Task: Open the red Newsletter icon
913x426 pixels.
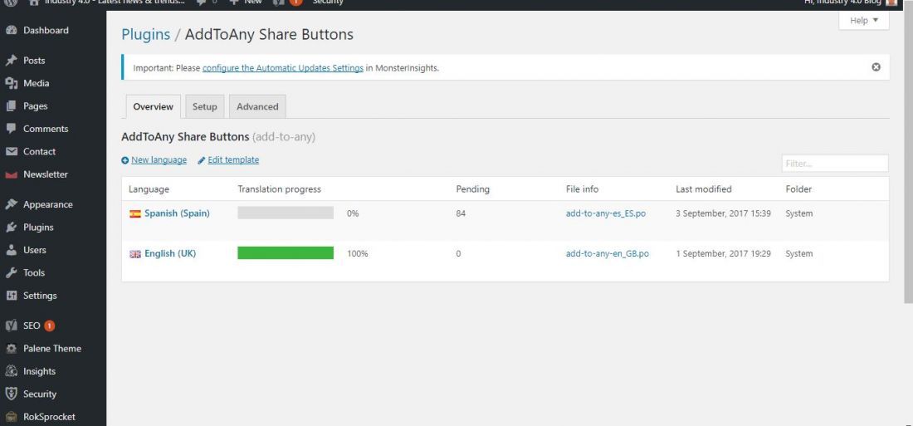Action: click(x=11, y=174)
